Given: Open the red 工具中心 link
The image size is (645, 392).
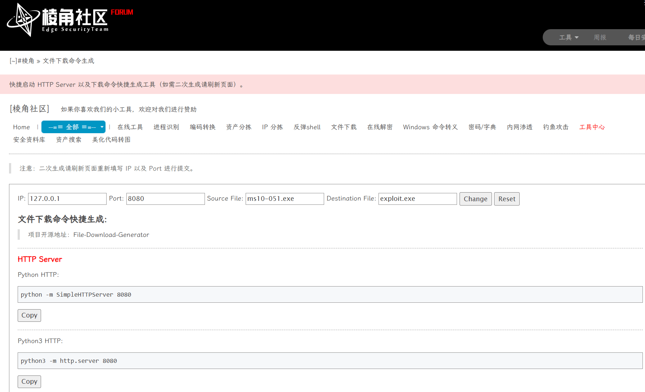Looking at the screenshot, I should (592, 127).
